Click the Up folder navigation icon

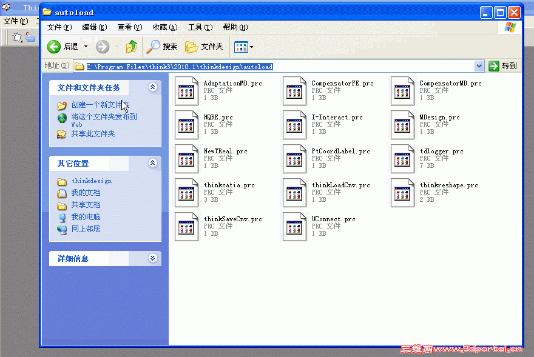tap(132, 47)
